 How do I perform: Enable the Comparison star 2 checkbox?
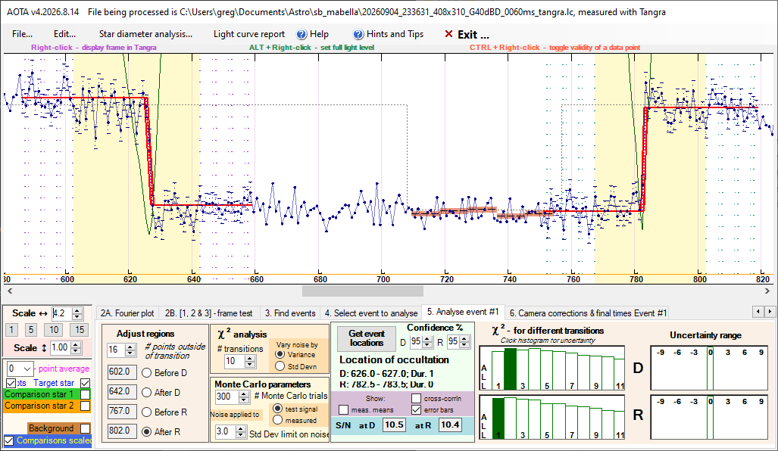click(x=86, y=406)
